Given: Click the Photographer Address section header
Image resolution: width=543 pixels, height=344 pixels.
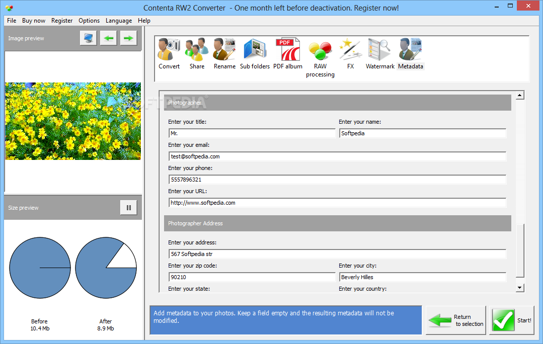Looking at the screenshot, I should [x=338, y=224].
